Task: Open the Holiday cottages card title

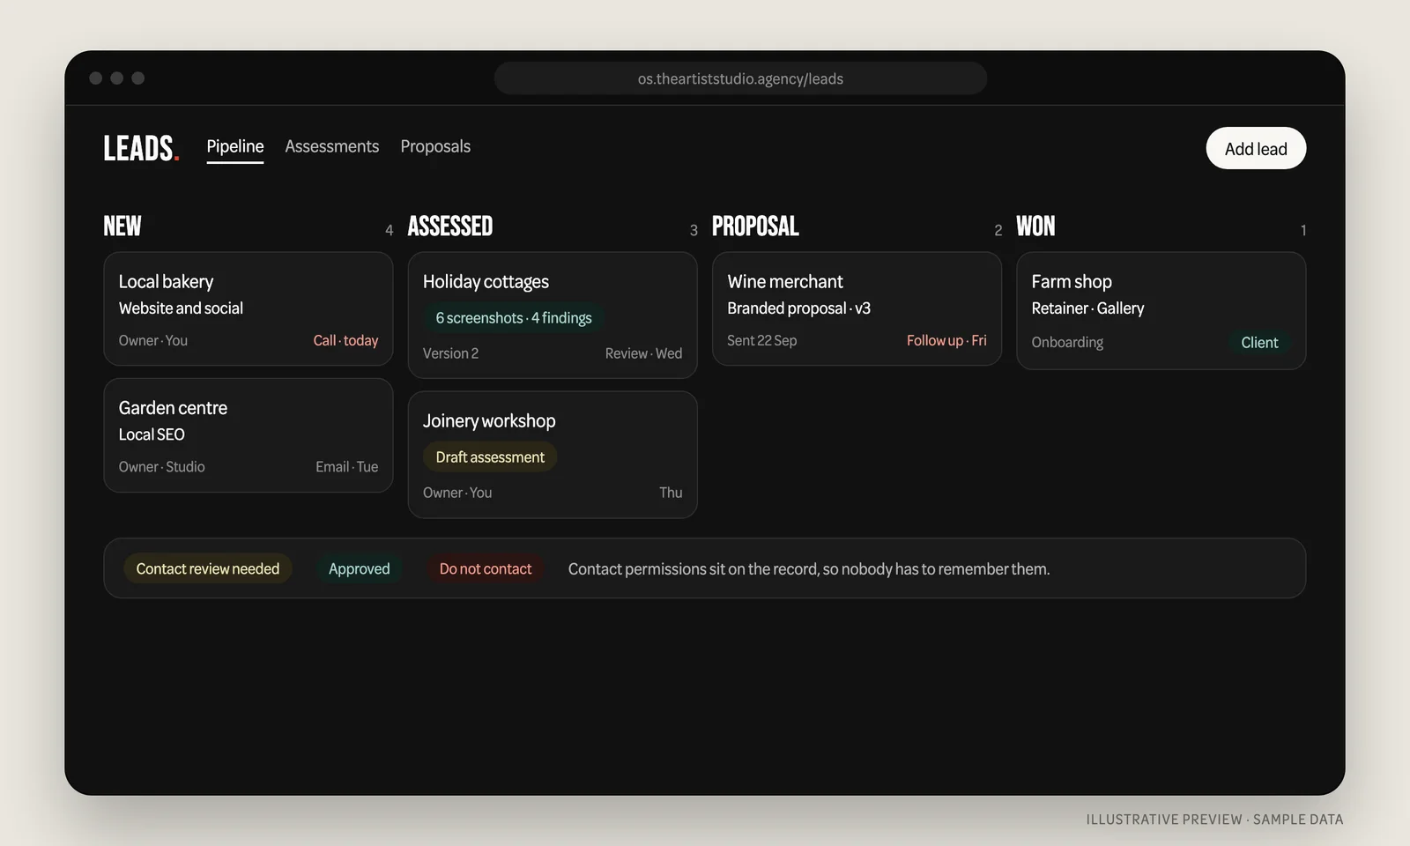Action: (486, 282)
